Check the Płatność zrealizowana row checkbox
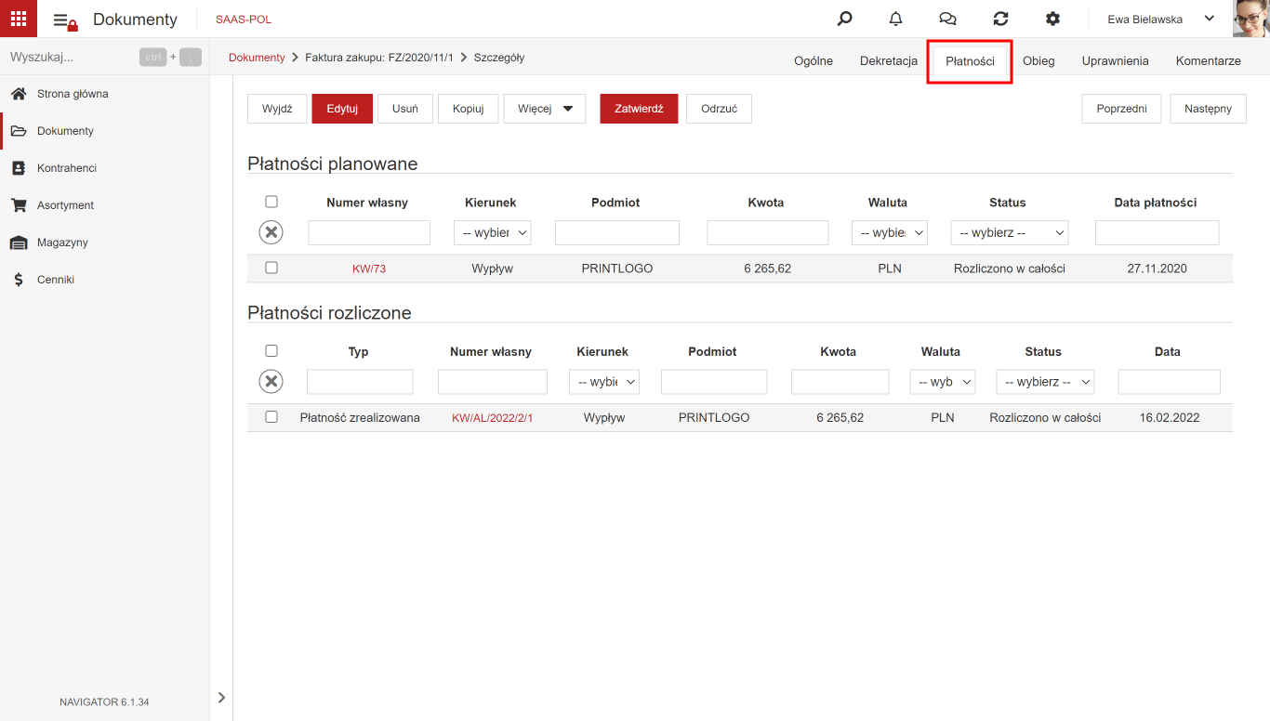This screenshot has height=721, width=1270. pyautogui.click(x=271, y=417)
